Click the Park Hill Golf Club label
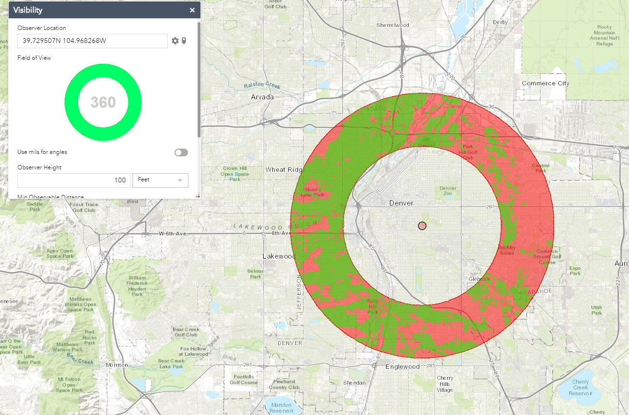 pyautogui.click(x=468, y=152)
